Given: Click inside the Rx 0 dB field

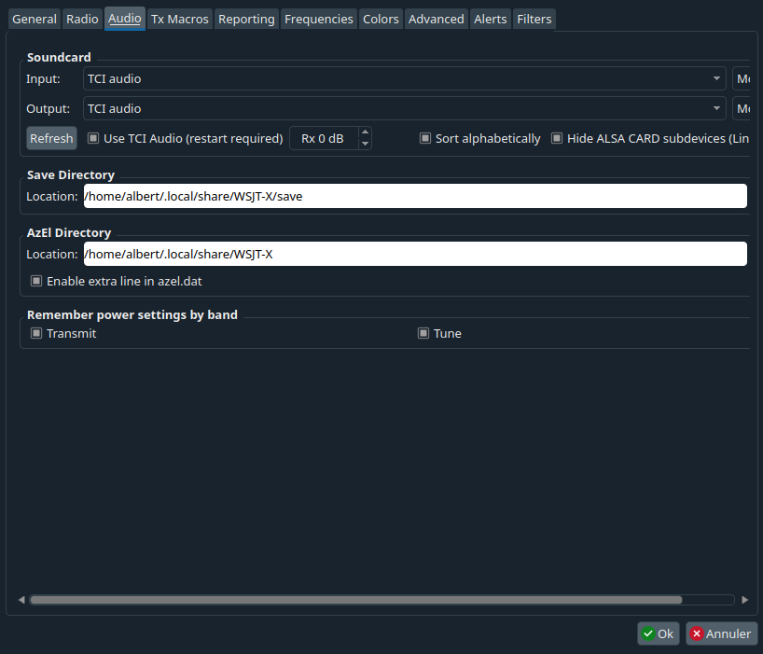Looking at the screenshot, I should (x=324, y=139).
